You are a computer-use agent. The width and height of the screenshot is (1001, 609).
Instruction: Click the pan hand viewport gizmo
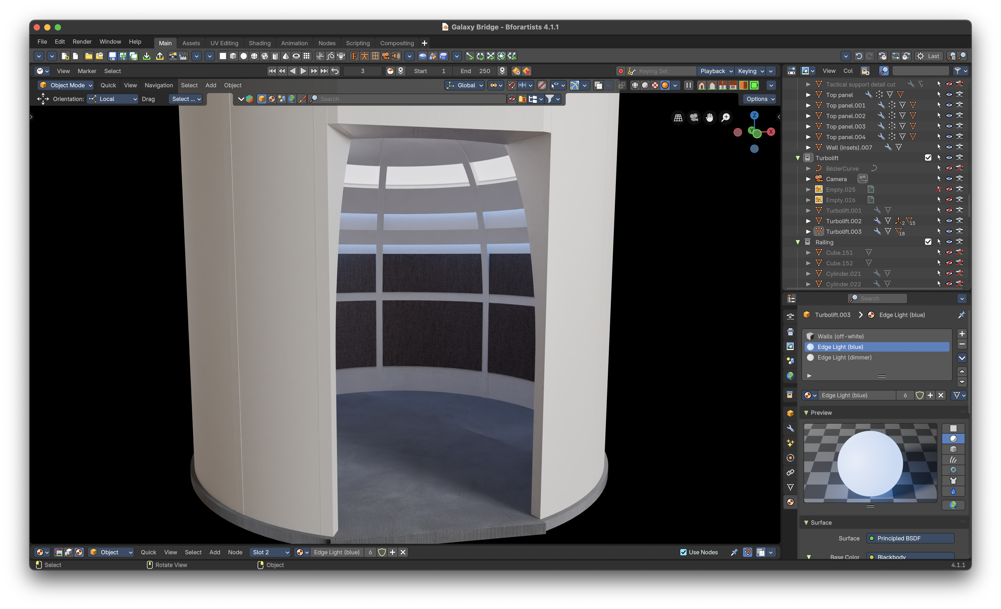(x=710, y=118)
